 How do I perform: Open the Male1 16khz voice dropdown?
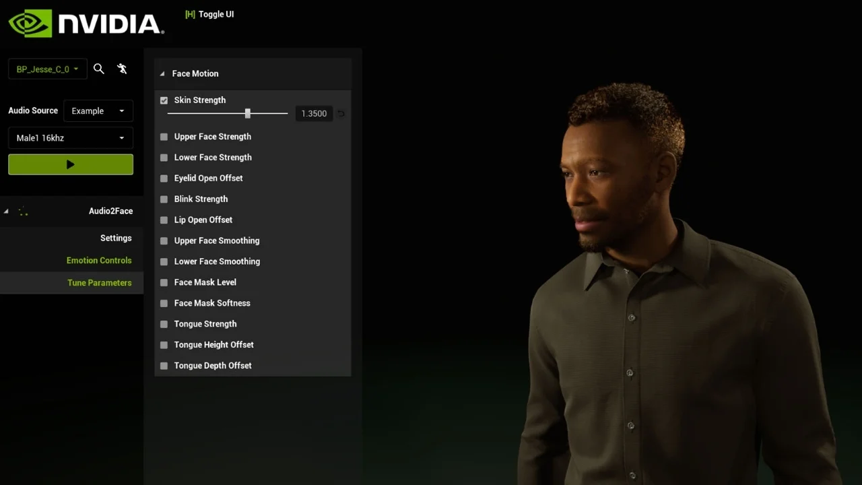(x=70, y=137)
